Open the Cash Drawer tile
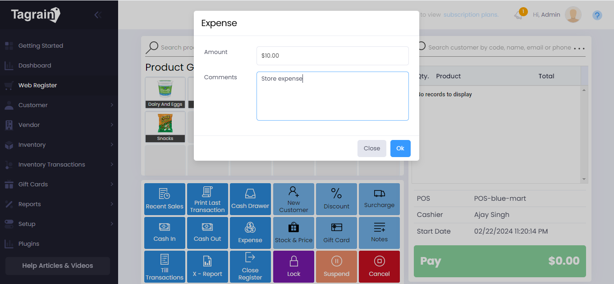Viewport: 614px width, 284px height. tap(250, 199)
